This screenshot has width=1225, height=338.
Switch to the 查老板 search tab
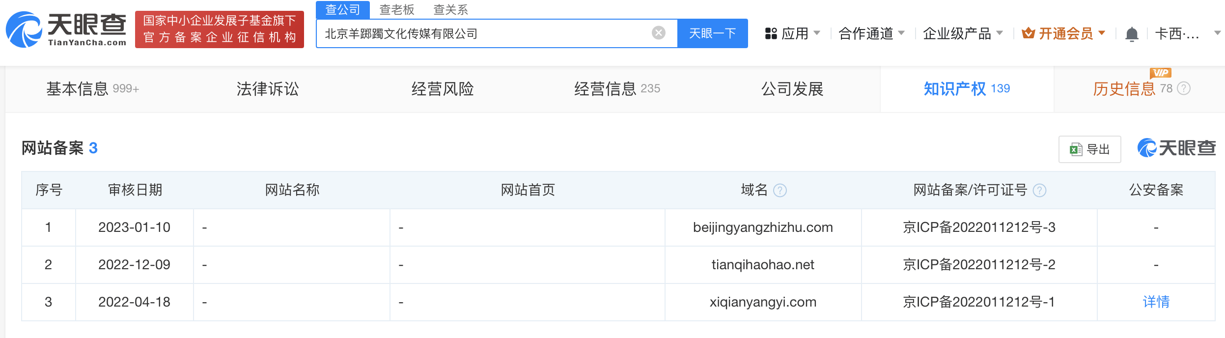[x=397, y=10]
